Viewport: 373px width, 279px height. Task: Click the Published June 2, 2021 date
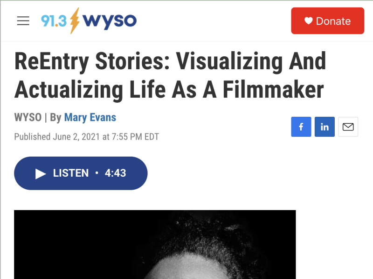(87, 137)
